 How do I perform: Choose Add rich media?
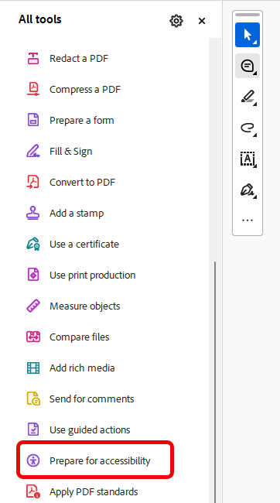(x=82, y=368)
